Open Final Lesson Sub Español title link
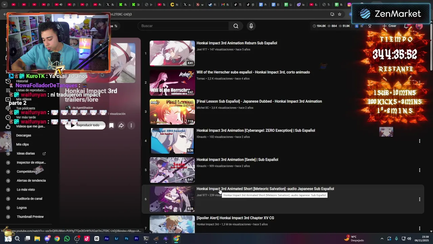 point(259,101)
